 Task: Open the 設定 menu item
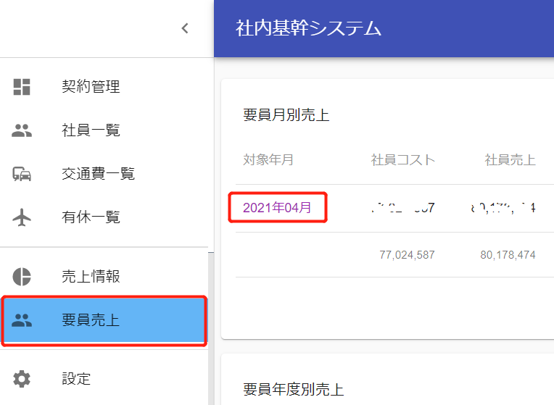pos(76,378)
